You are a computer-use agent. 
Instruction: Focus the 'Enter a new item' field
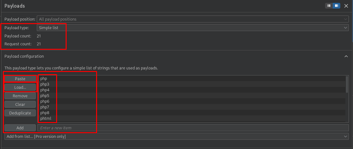tap(193, 128)
